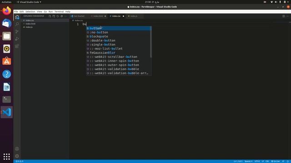Open LibreOffice Writer from dock
This screenshot has height=163, width=291.
7,86
